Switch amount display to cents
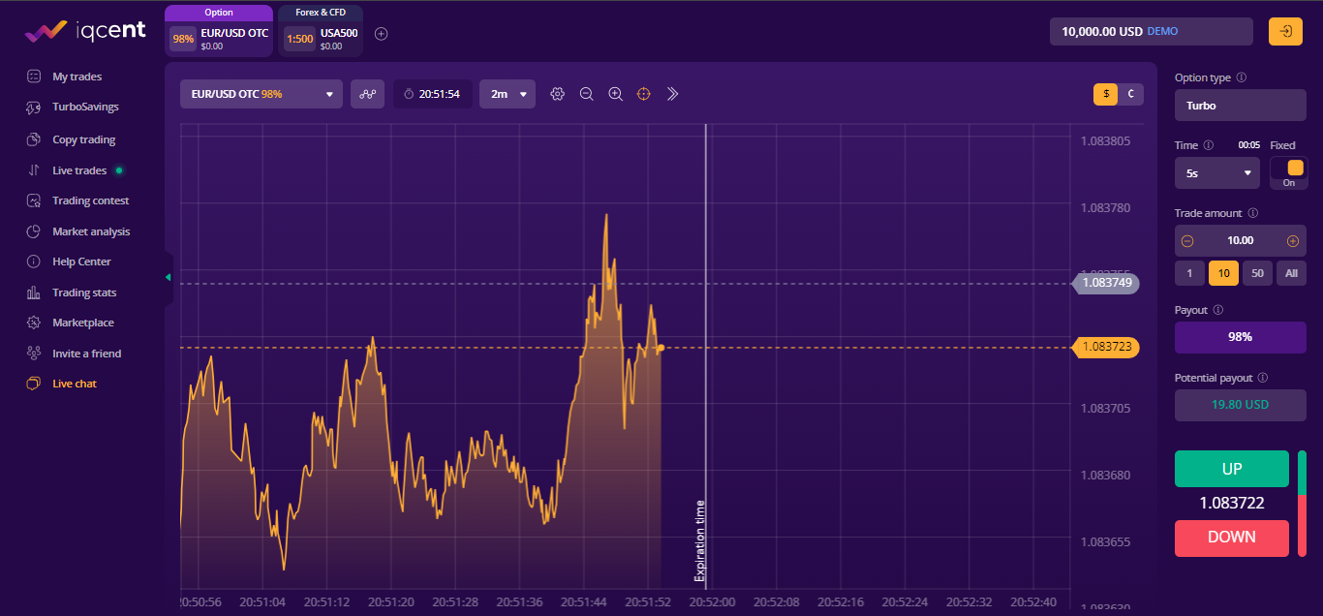The width and height of the screenshot is (1323, 616). [1130, 94]
